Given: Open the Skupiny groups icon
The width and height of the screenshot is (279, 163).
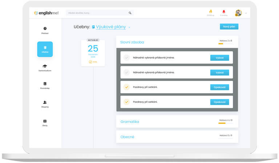Looking at the screenshot, I should click(x=45, y=102).
